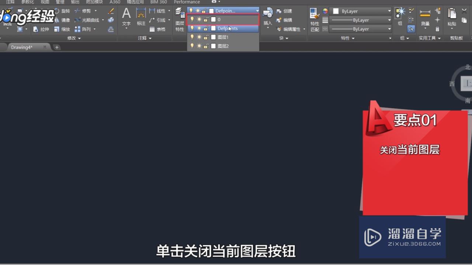Expand the 修改 panel flyout arrow
Viewport: 472px width, 265px height.
(80, 38)
